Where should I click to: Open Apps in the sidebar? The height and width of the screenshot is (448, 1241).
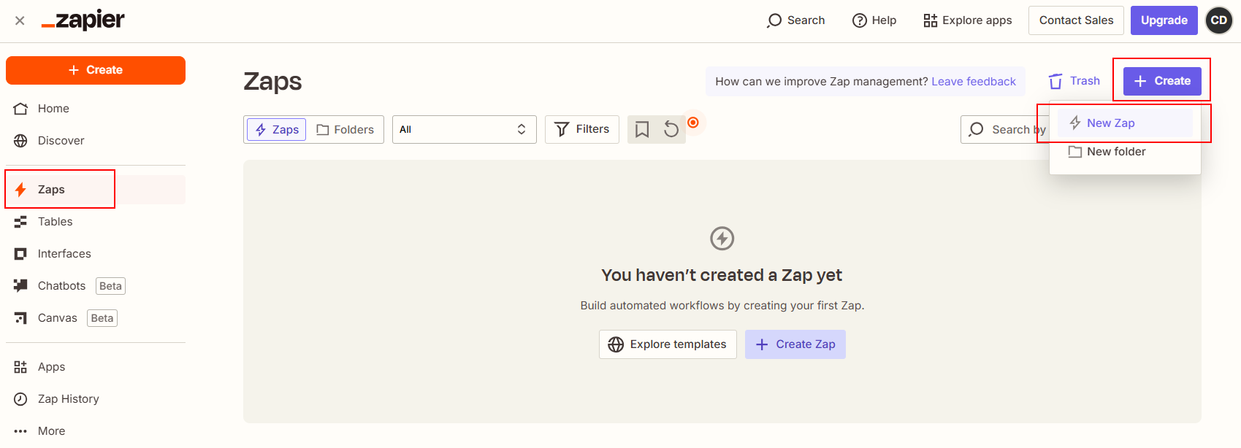click(x=96, y=367)
